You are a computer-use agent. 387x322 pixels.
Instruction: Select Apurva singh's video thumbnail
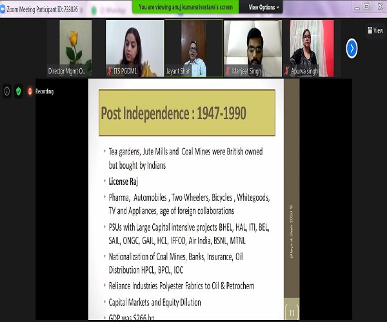pos(312,48)
